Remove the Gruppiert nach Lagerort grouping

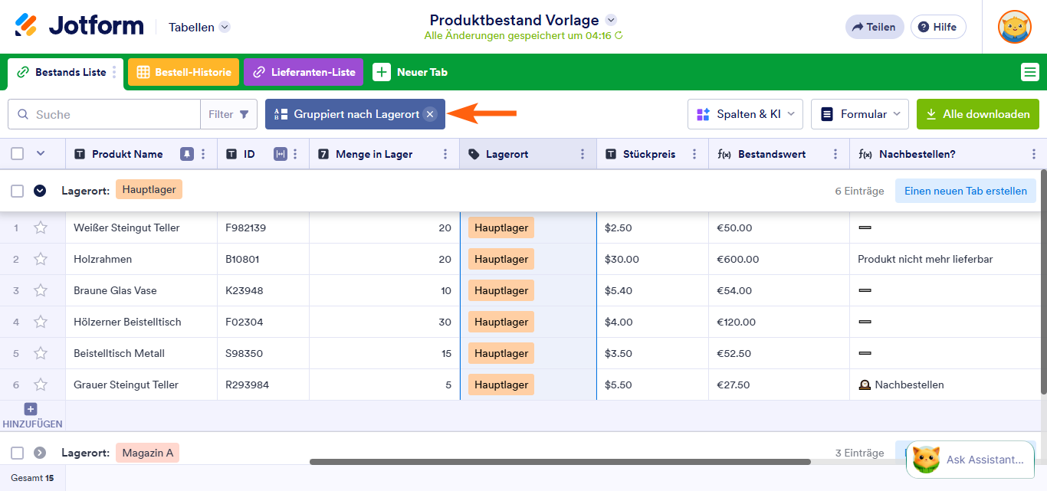point(430,114)
